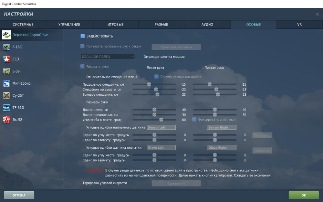Adjust left hand Длина предплечья slider
The image size is (323, 202).
tap(154, 115)
